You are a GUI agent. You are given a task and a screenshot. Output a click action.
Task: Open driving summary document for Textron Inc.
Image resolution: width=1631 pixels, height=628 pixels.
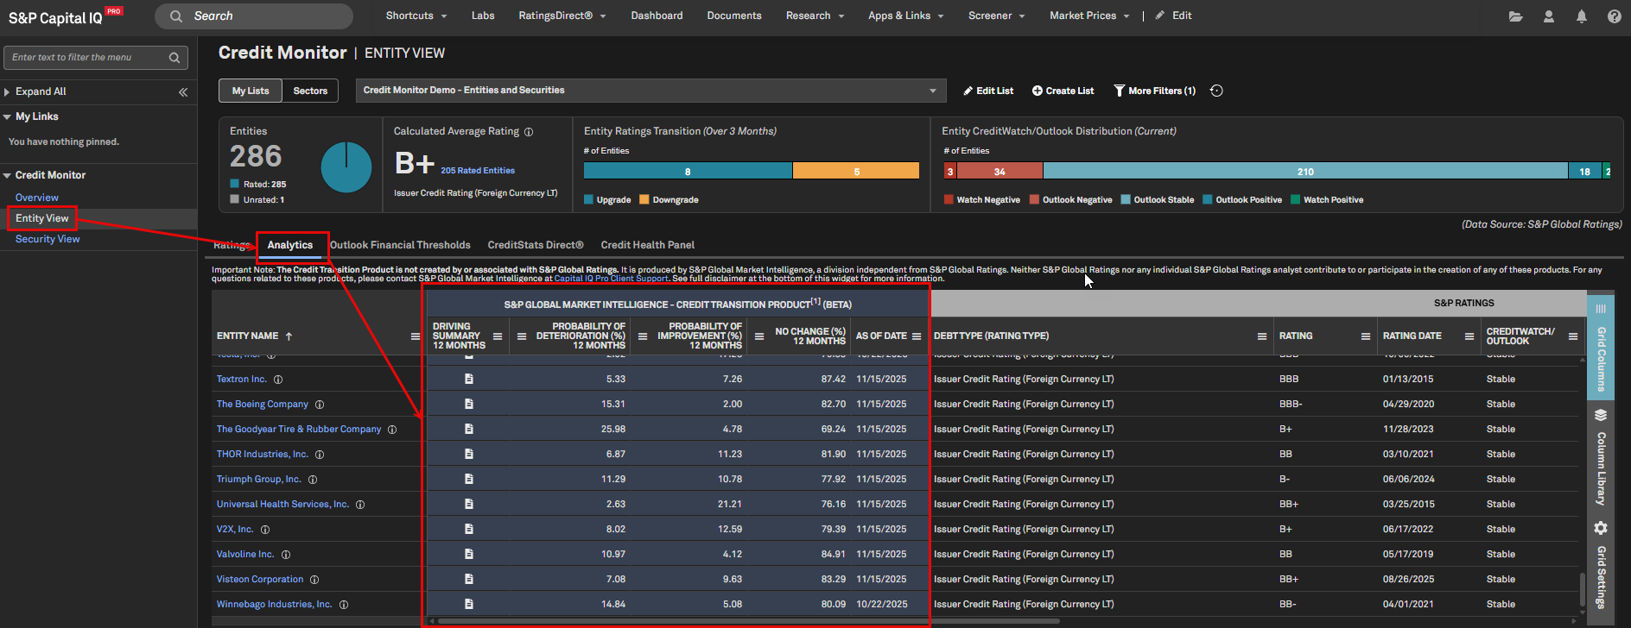(469, 379)
